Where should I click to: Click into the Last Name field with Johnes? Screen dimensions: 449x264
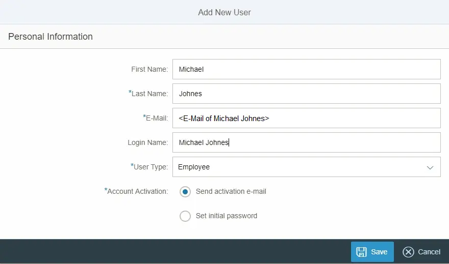click(x=306, y=94)
